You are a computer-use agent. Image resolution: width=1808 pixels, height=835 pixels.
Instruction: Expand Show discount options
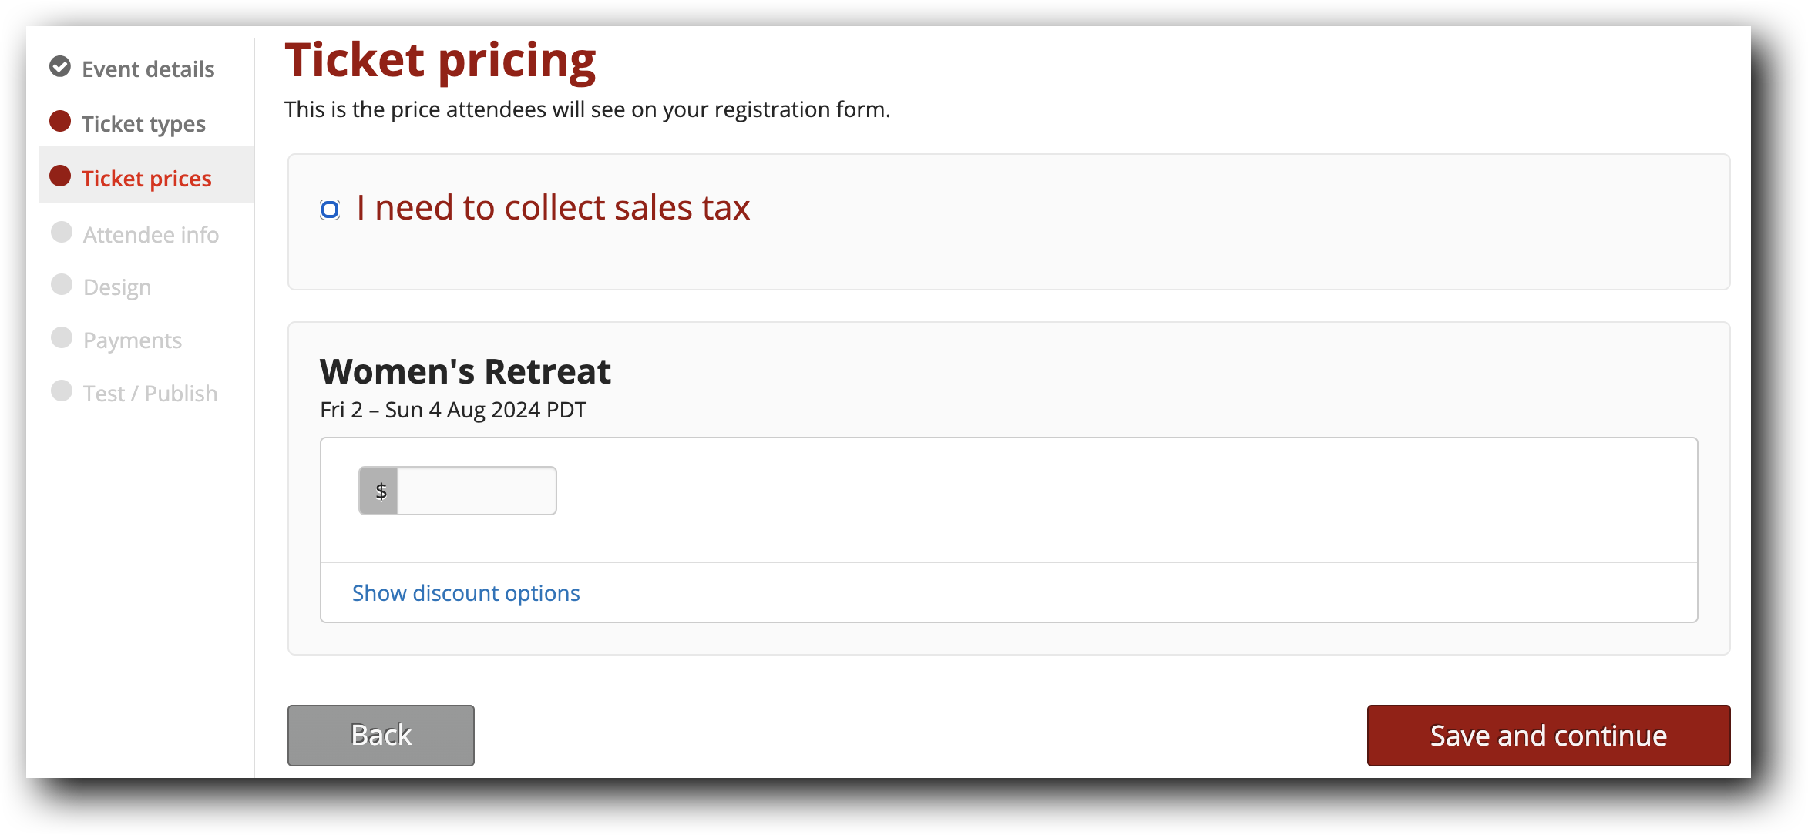coord(465,593)
